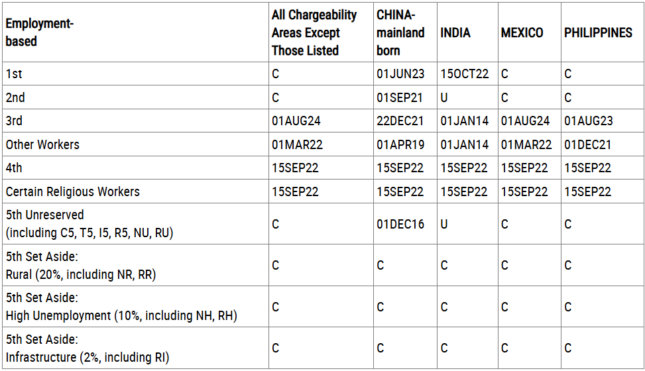Click the Infrastructure set aside row label
The height and width of the screenshot is (371, 645).
88,348
